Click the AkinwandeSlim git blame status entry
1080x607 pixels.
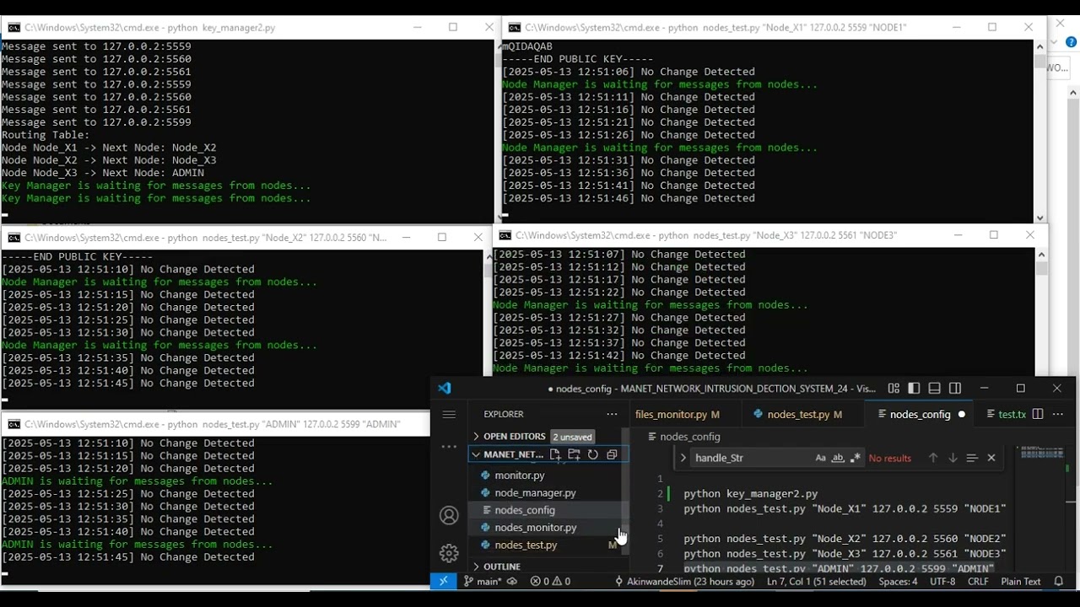pos(684,581)
